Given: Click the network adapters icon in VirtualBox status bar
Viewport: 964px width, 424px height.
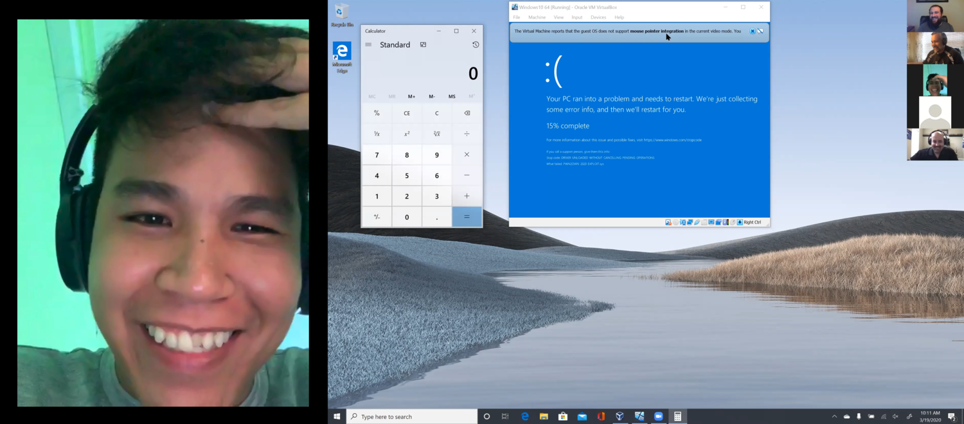Looking at the screenshot, I should click(x=690, y=222).
